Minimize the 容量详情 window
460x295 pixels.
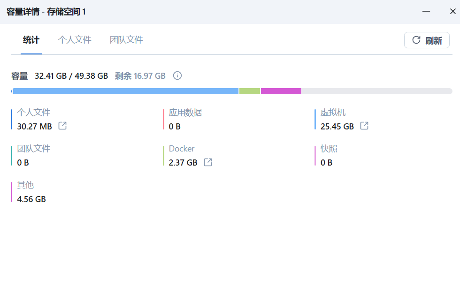click(426, 12)
